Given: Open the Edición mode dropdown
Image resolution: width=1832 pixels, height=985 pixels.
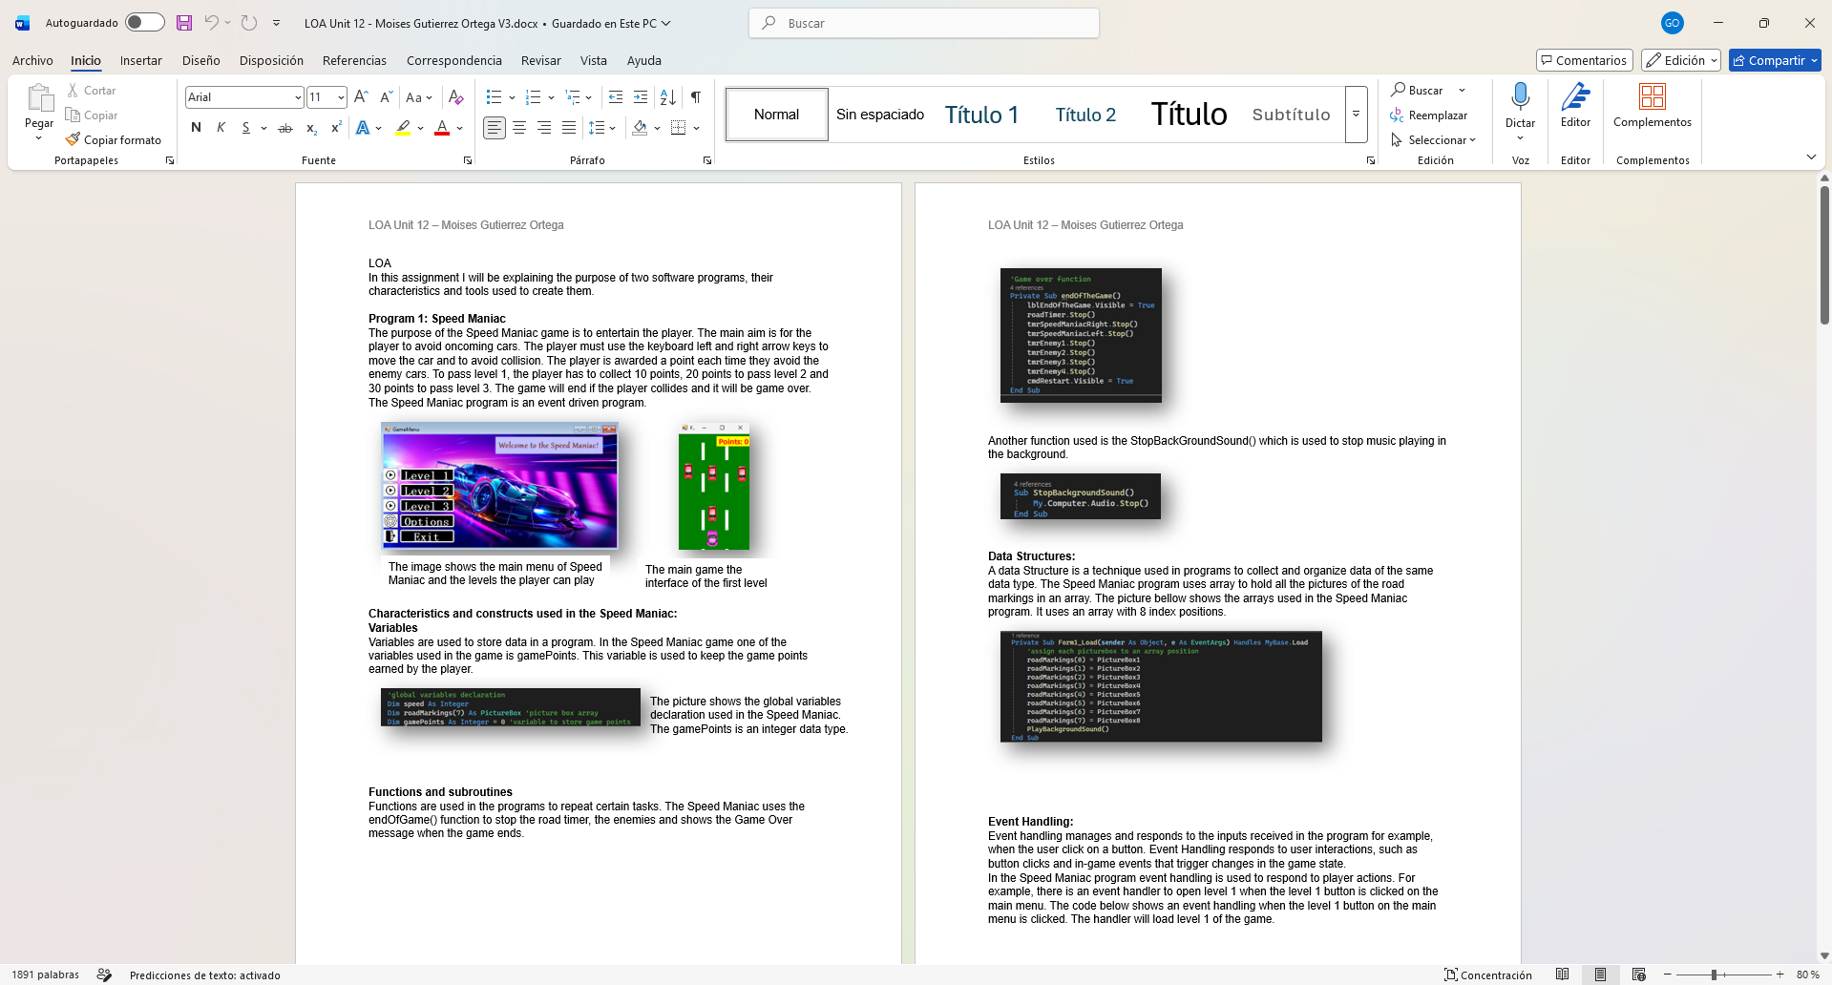Looking at the screenshot, I should point(1681,60).
